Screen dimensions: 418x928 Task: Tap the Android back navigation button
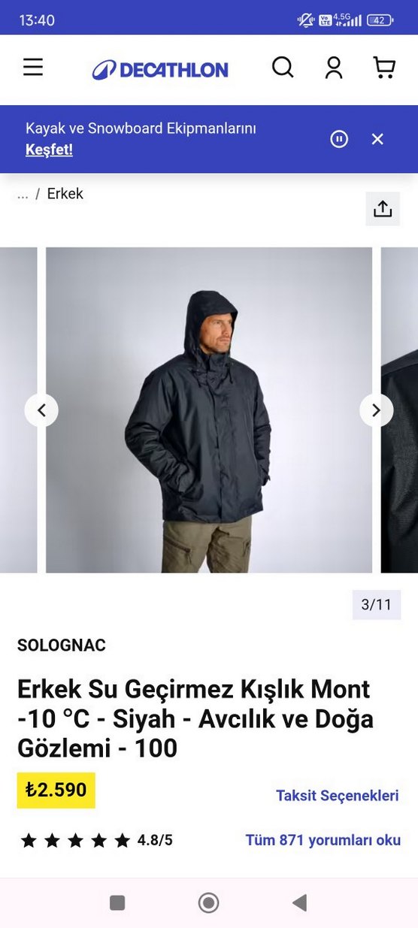pos(300,902)
